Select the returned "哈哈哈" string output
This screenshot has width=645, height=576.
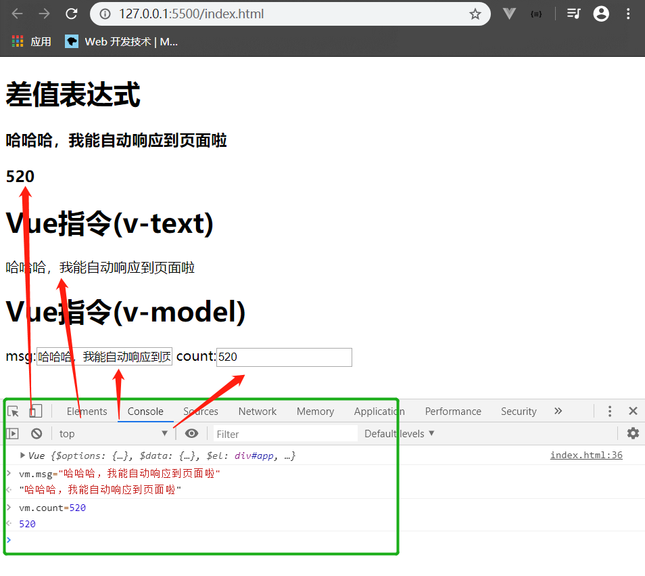(x=100, y=489)
